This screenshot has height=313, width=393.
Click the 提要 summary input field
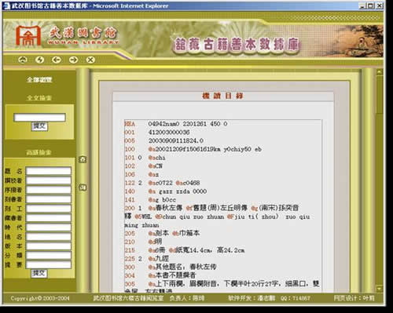pos(49,264)
